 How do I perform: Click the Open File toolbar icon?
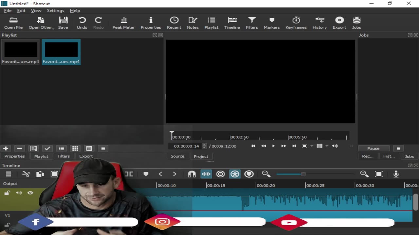coord(13,23)
